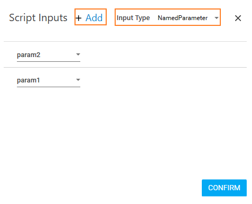Click the Add link to add input
Viewport: 252px width, 204px height.
(x=94, y=18)
